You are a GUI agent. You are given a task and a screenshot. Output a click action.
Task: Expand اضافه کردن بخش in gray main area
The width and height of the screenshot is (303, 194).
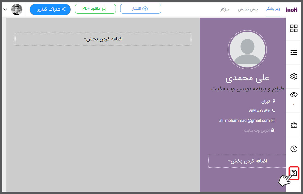(103, 39)
